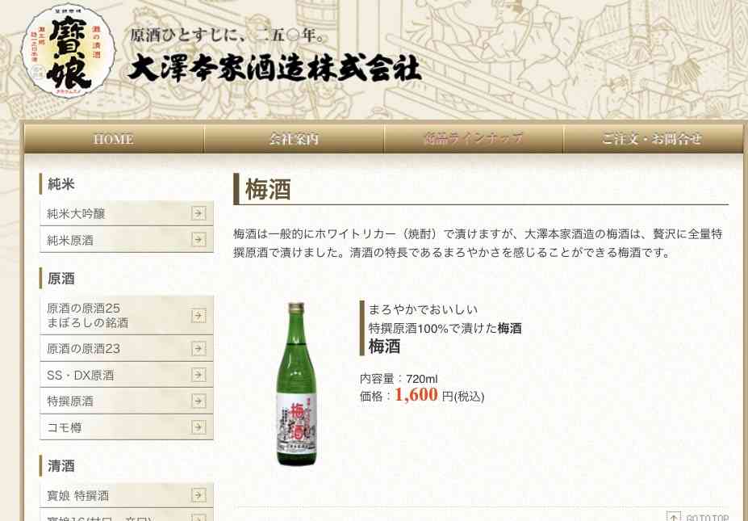Click arrow icon next to 原酒の原酒23

[198, 349]
